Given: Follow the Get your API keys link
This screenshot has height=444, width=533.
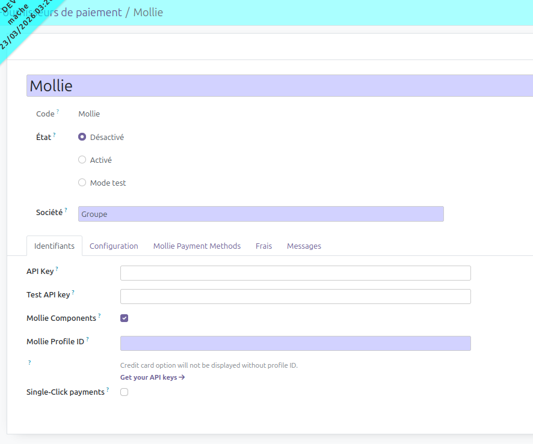Looking at the screenshot, I should (152, 377).
